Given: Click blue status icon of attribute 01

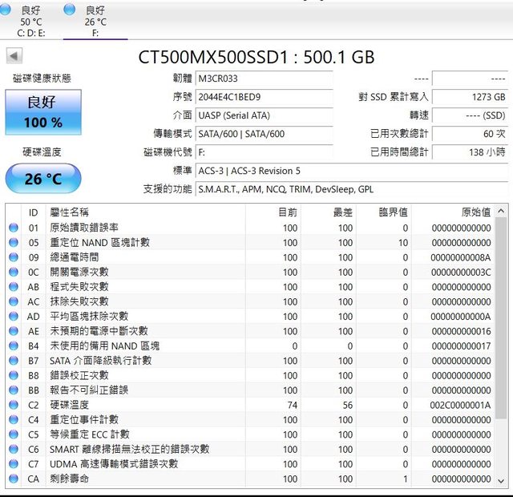Looking at the screenshot, I should 13,228.
